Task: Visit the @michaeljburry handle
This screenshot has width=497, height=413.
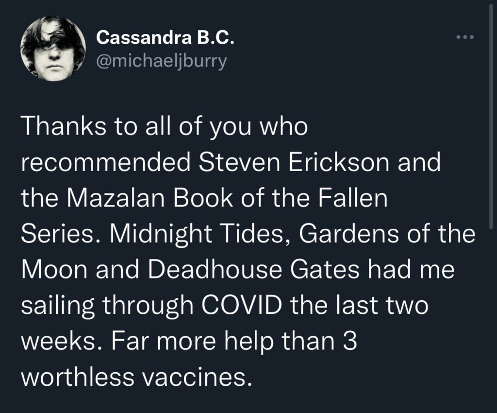Action: 162,62
